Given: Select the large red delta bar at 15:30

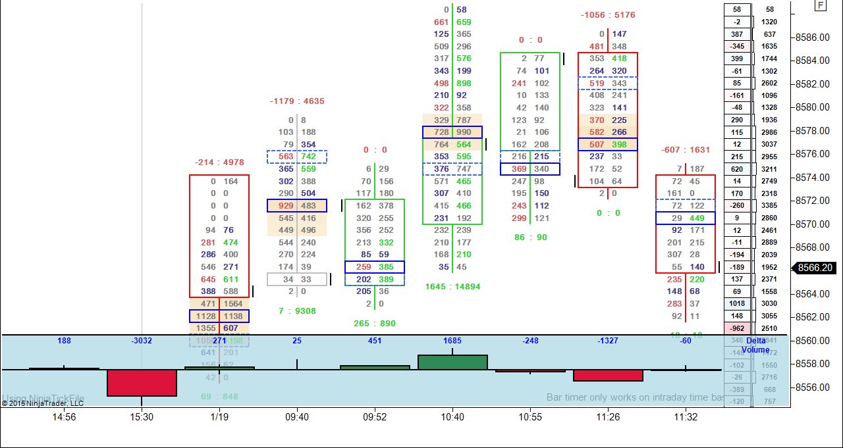Looking at the screenshot, I should coord(142,383).
